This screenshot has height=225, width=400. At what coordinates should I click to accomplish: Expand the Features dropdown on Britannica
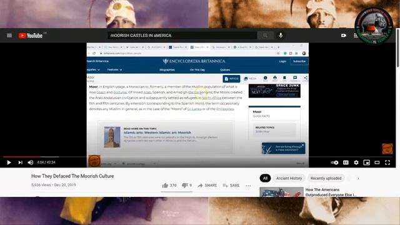pyautogui.click(x=114, y=69)
